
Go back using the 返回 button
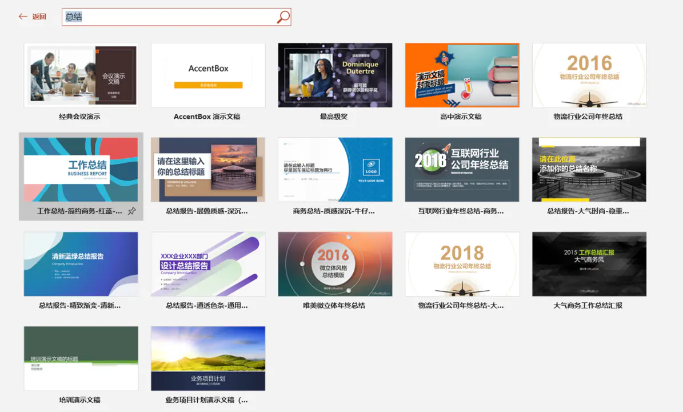click(33, 17)
